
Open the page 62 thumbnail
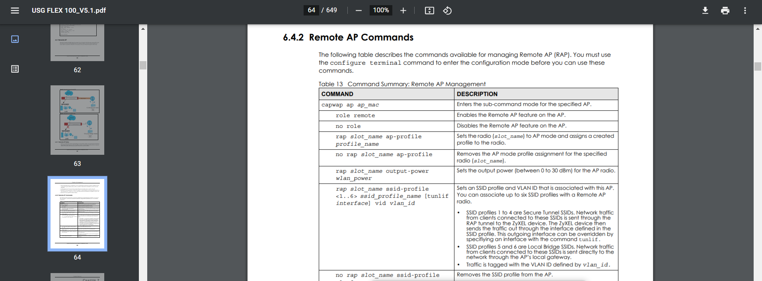pos(77,42)
